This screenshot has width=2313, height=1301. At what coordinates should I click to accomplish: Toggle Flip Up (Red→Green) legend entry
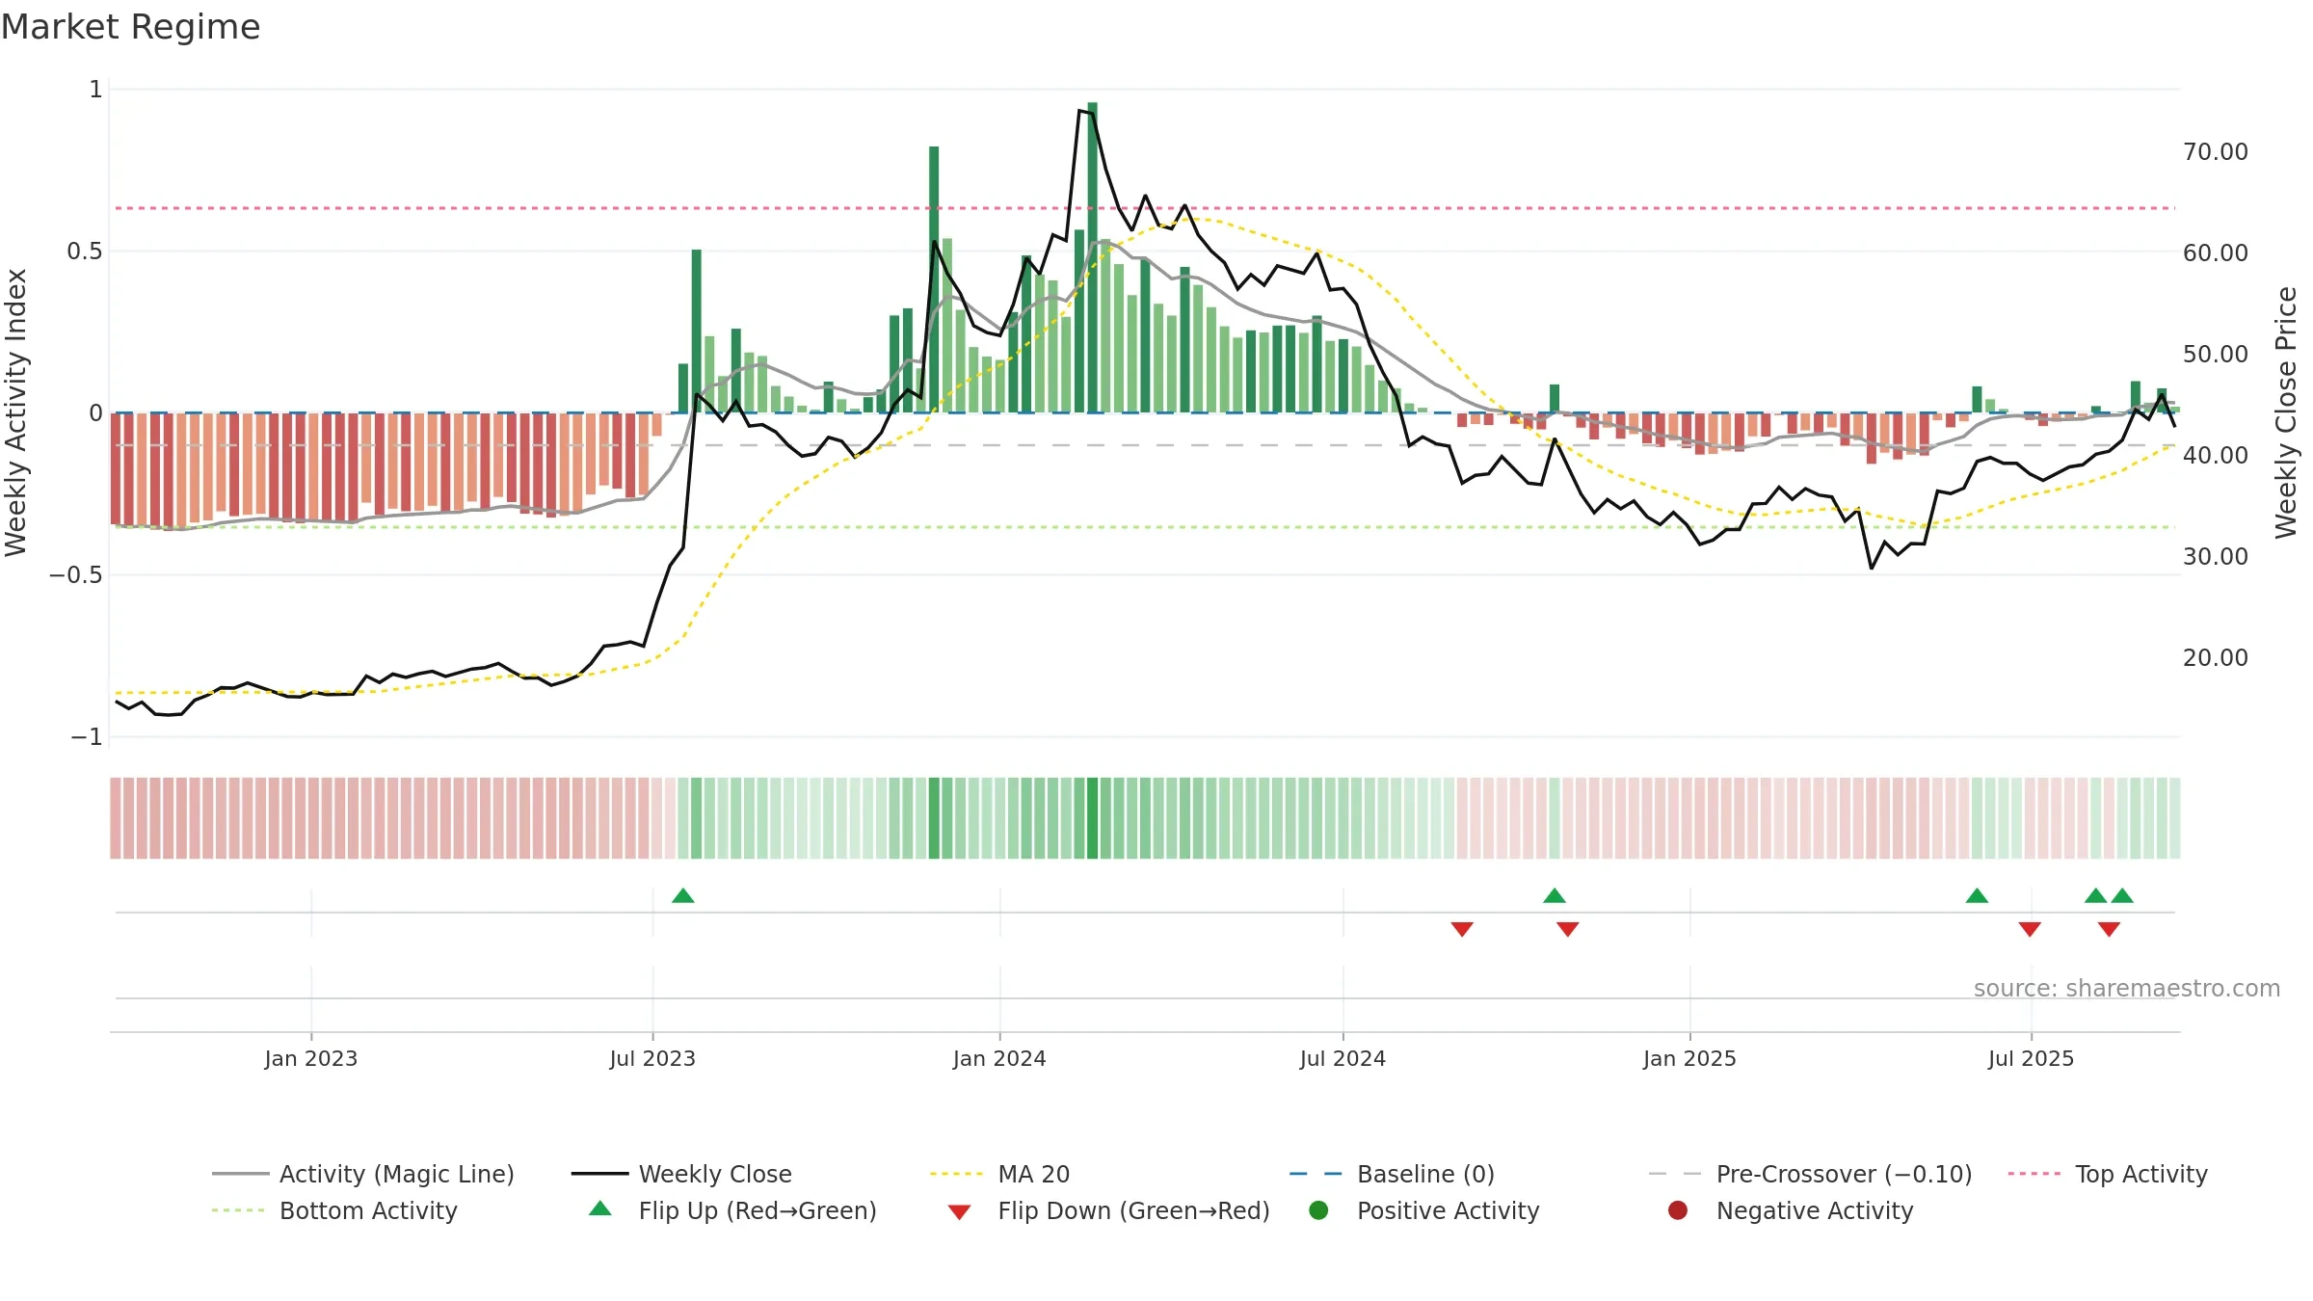coord(732,1210)
